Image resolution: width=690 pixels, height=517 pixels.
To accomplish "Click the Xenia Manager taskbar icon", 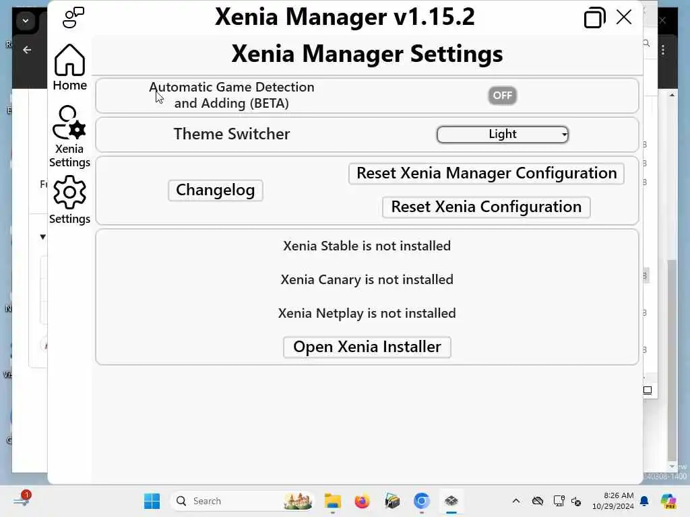I will [451, 501].
